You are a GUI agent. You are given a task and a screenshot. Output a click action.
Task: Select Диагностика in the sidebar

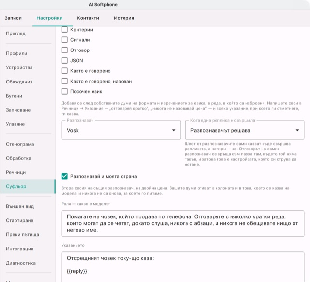28,263
